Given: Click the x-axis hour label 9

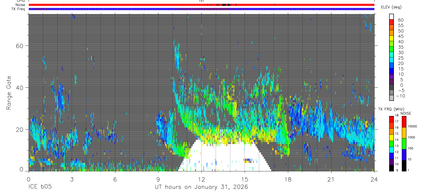Looking at the screenshot, I should [x=158, y=179].
